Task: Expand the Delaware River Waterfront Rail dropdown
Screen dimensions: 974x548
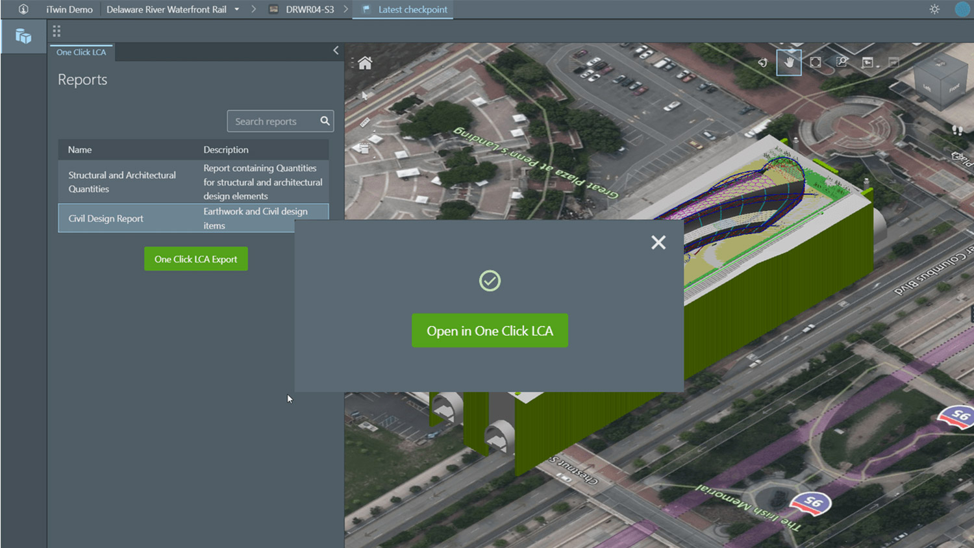Action: pyautogui.click(x=237, y=9)
